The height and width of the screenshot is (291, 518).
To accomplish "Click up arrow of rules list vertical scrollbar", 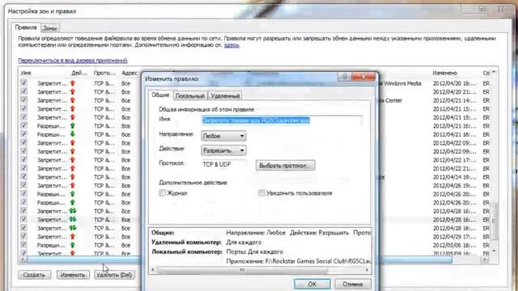I will 494,72.
